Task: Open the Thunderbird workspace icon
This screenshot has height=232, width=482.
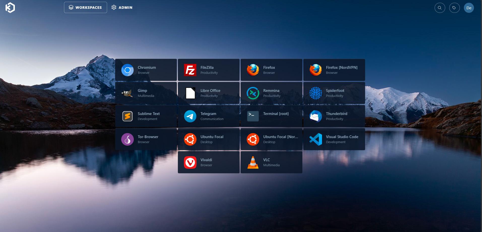Action: click(x=334, y=116)
